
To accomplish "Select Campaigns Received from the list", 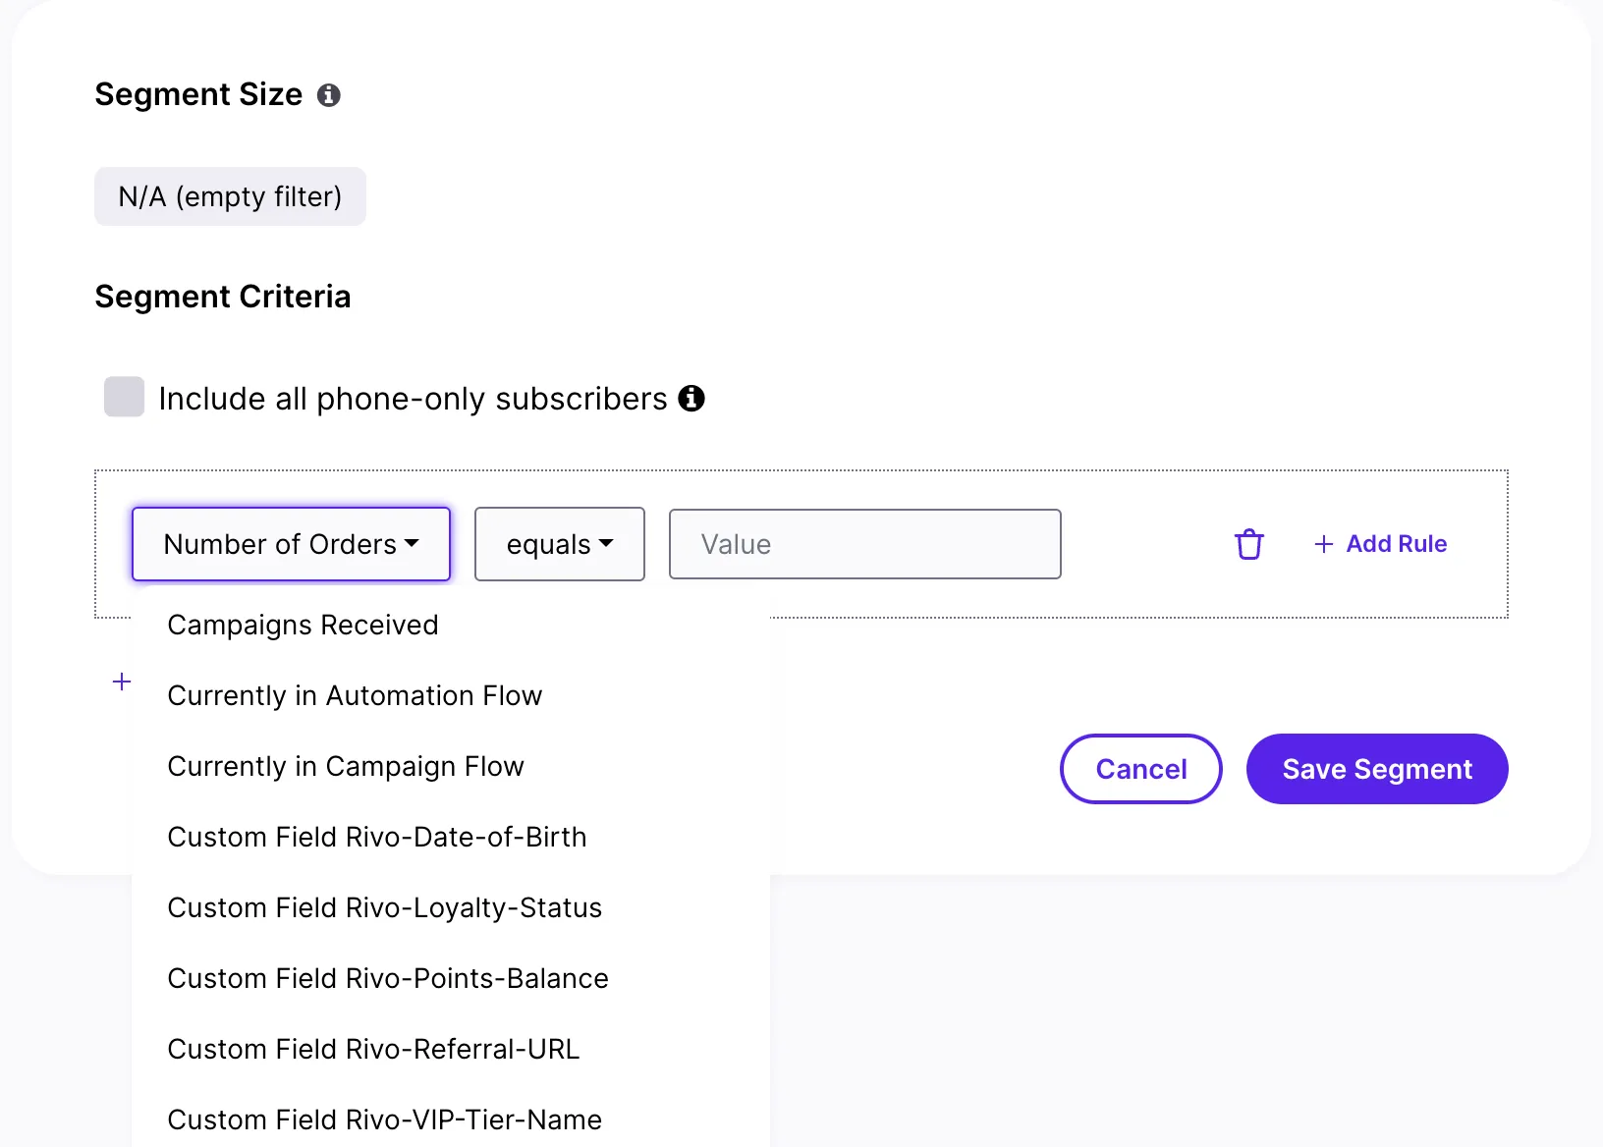I will click(x=303, y=625).
